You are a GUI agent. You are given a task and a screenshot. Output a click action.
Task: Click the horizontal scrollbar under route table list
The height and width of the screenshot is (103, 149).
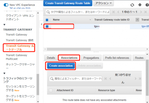69,49
